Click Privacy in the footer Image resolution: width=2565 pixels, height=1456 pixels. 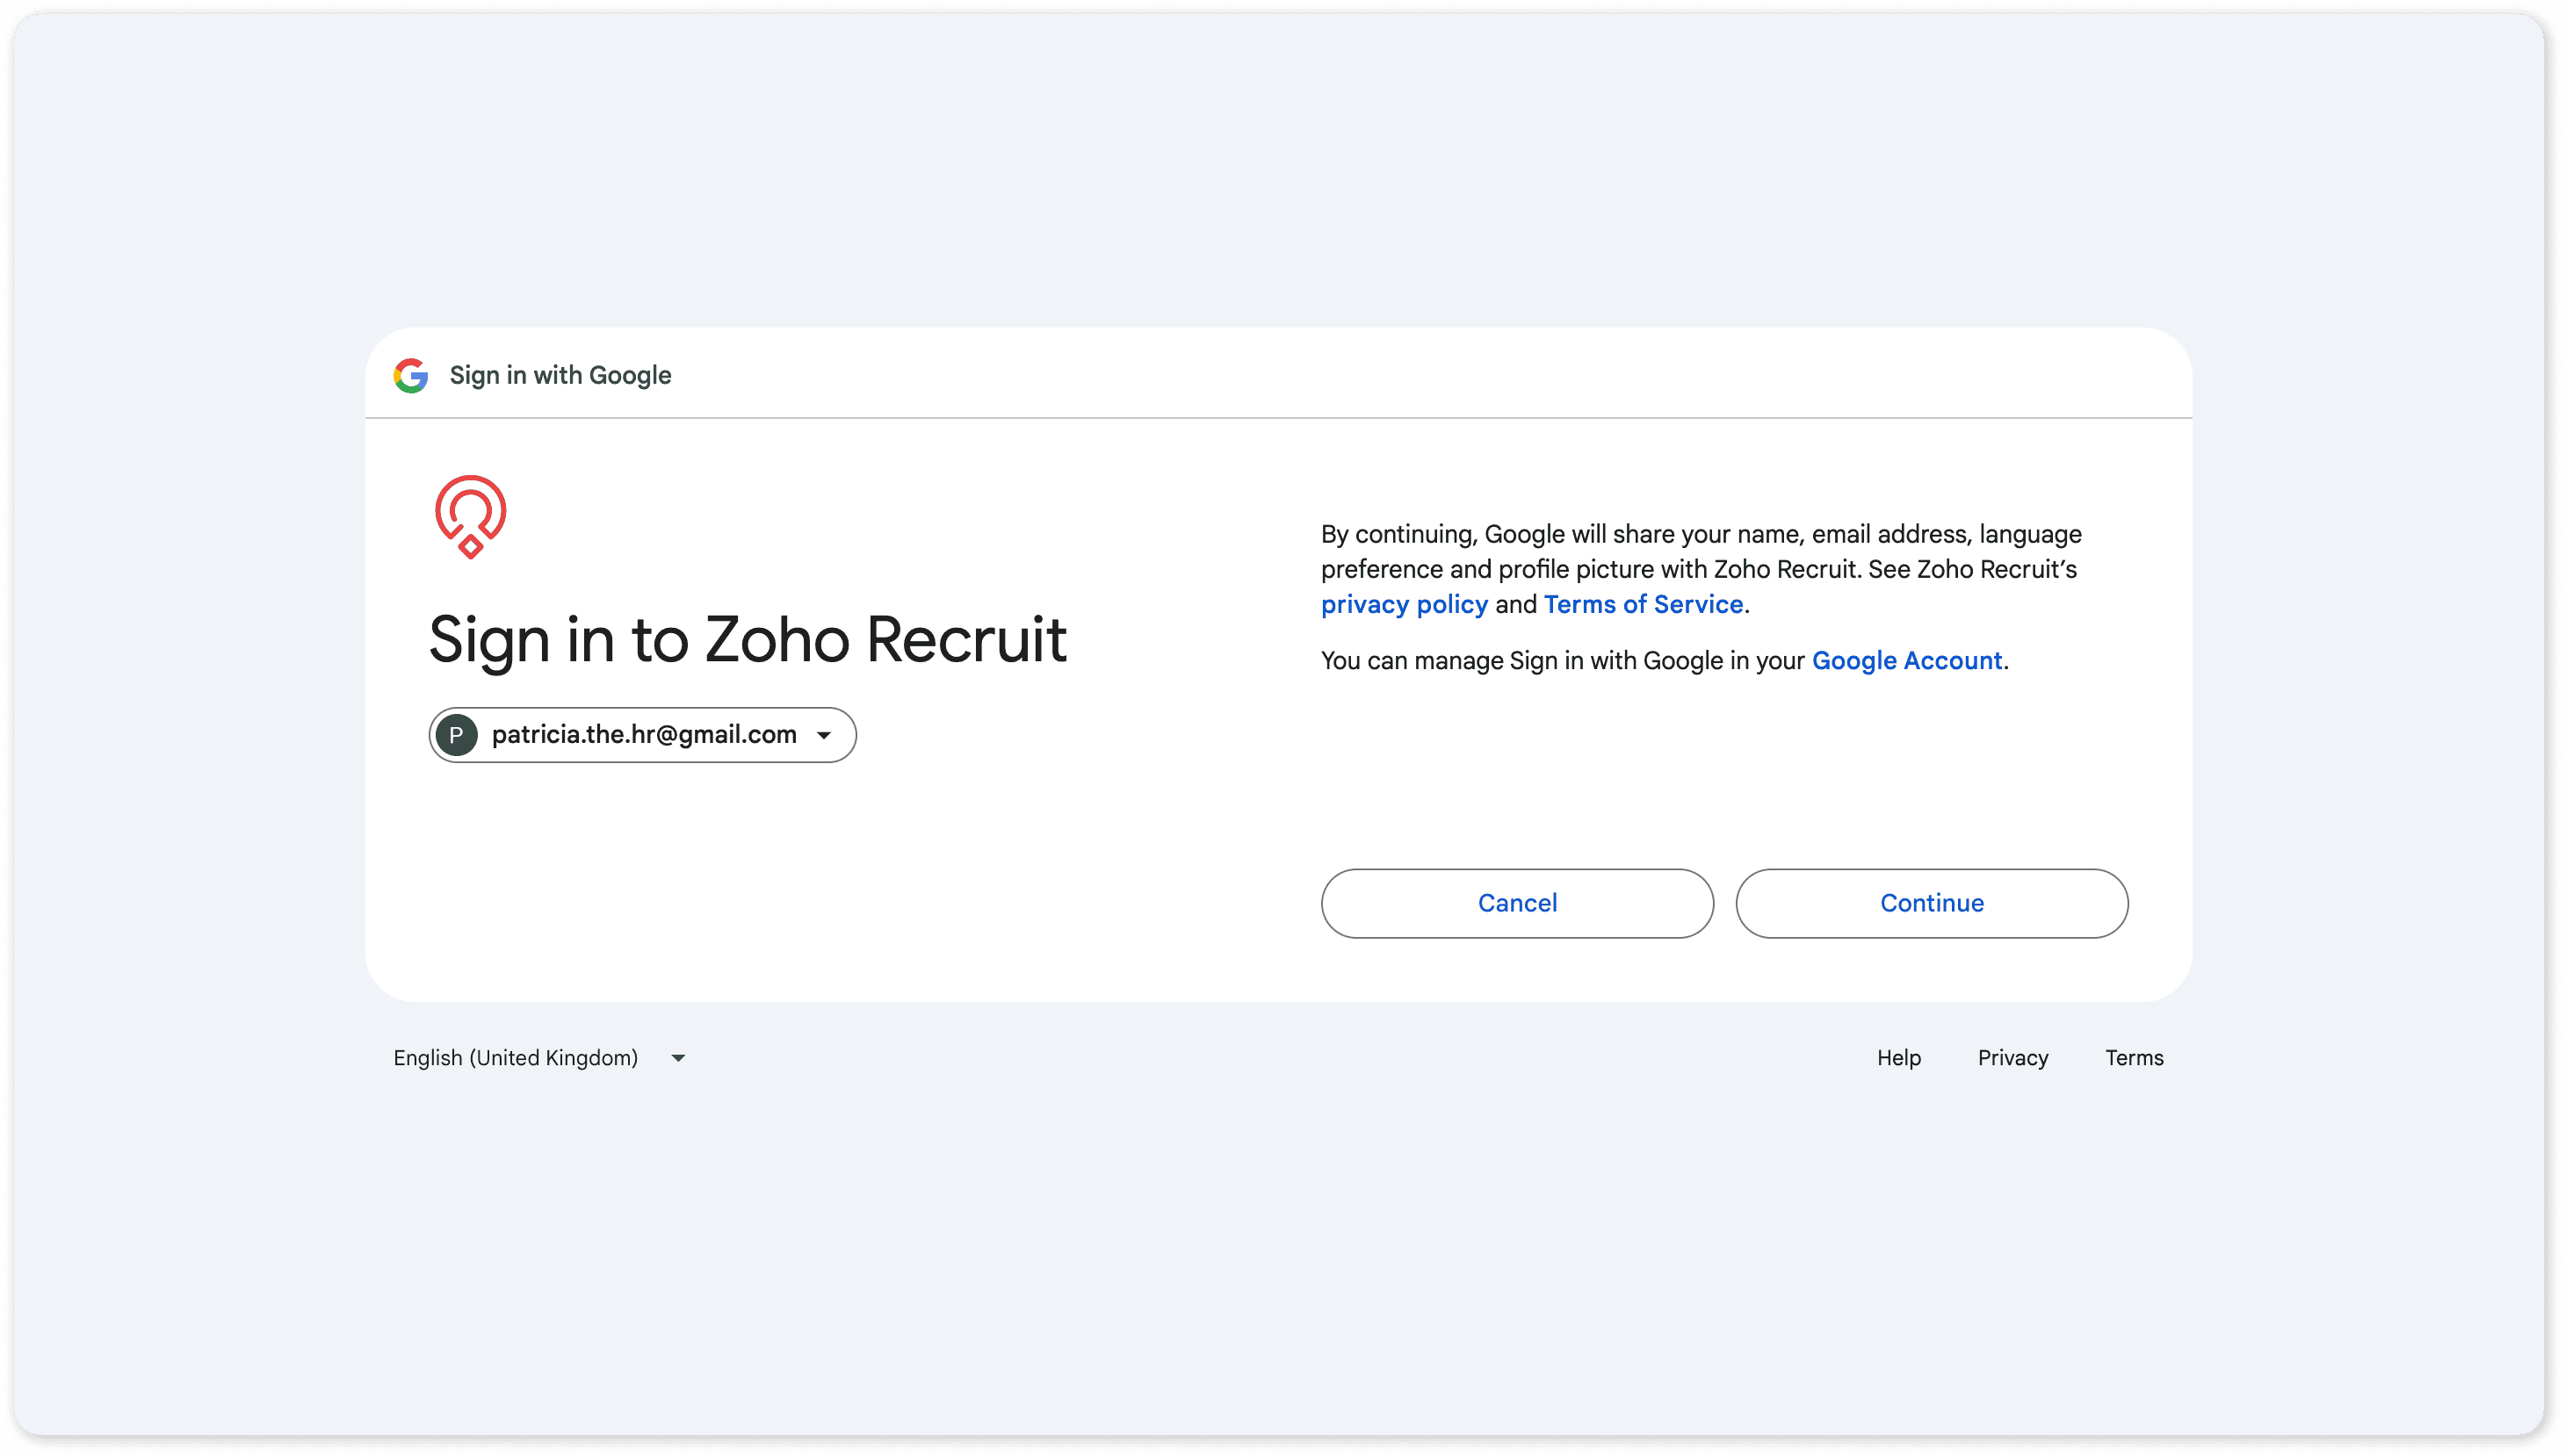(2012, 1058)
